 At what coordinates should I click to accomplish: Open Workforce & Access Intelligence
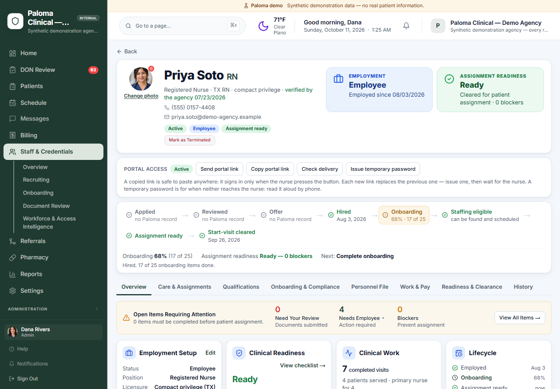point(49,223)
